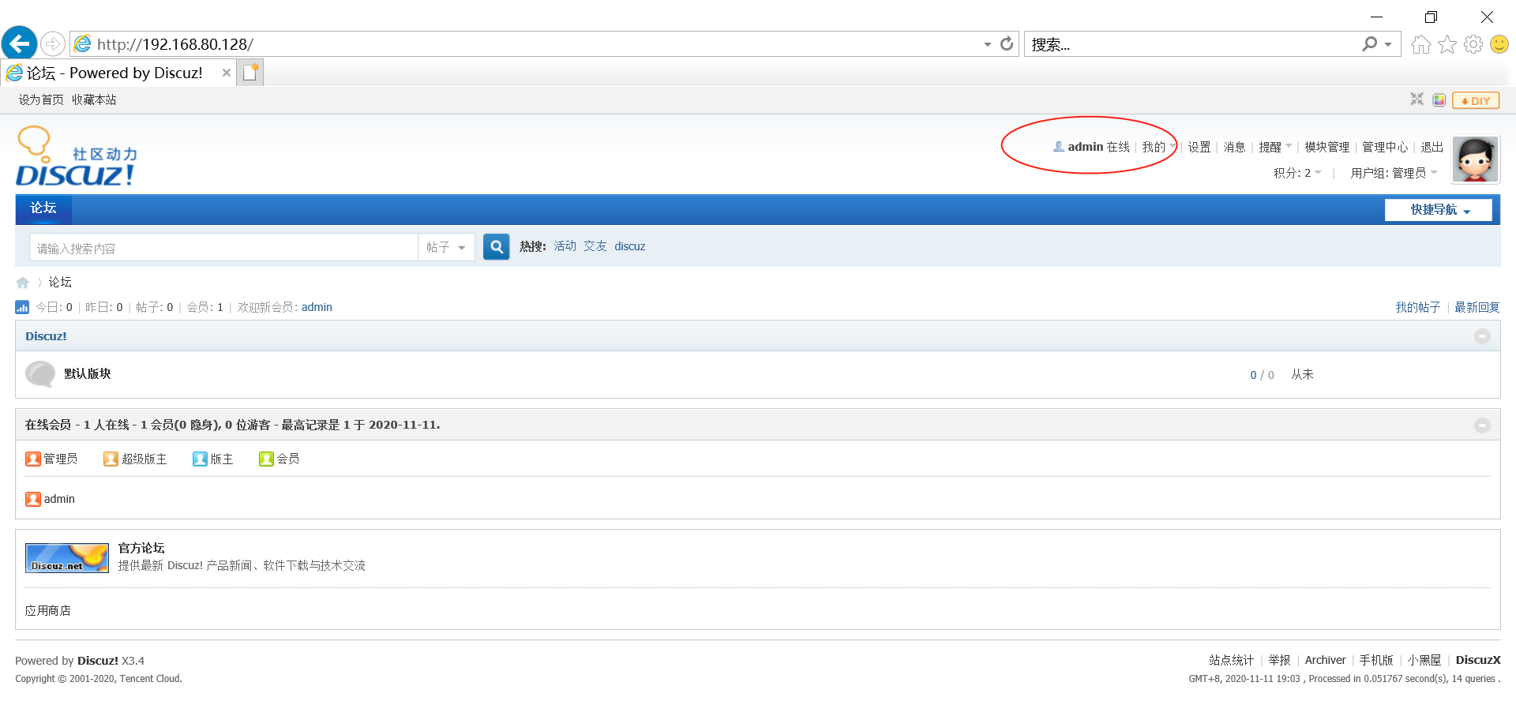The width and height of the screenshot is (1516, 716).
Task: Click the blue forum search button
Action: coord(496,246)
